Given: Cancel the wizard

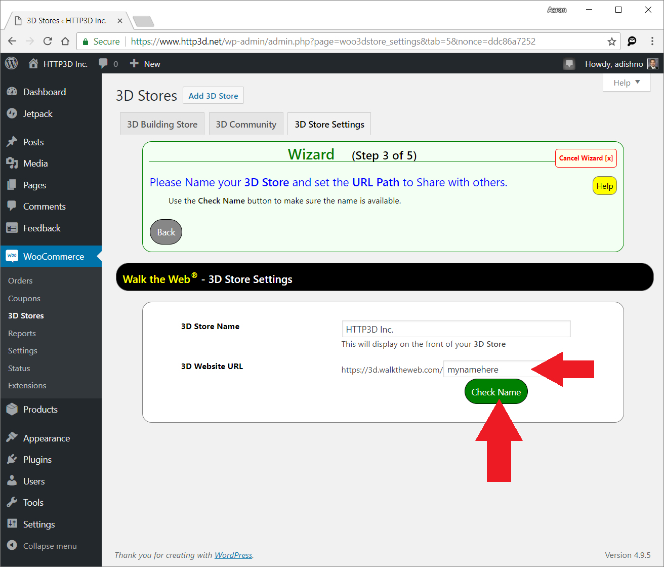Looking at the screenshot, I should coord(586,158).
